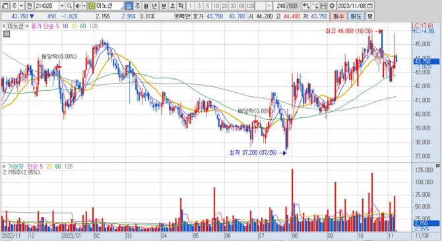This screenshot has height=241, width=442.
Task: Select the 분 minute chart tab
Action: point(164,6)
